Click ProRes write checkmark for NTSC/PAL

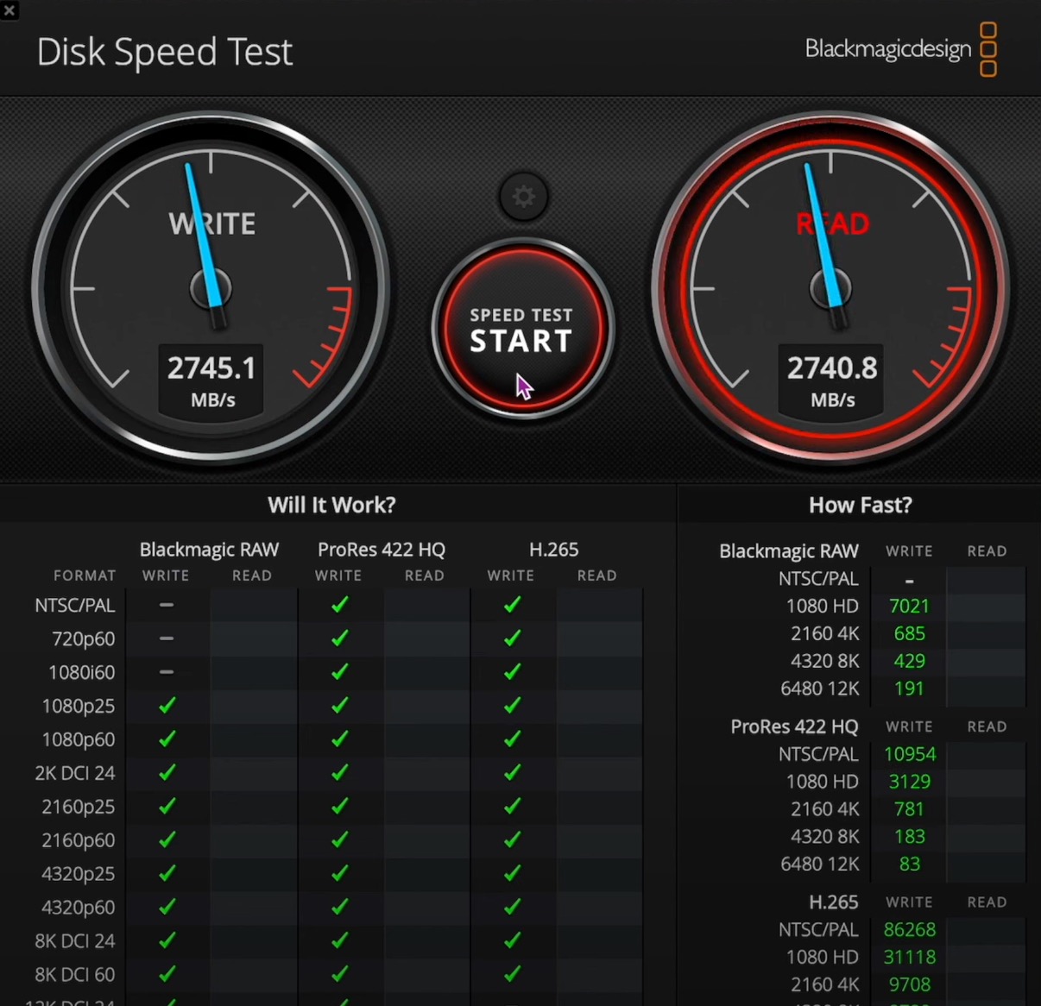[340, 605]
